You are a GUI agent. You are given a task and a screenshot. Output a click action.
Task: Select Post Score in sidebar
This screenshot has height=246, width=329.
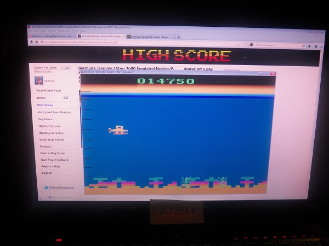tap(45, 104)
